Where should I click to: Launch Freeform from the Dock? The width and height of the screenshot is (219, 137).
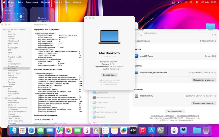coord(124,130)
